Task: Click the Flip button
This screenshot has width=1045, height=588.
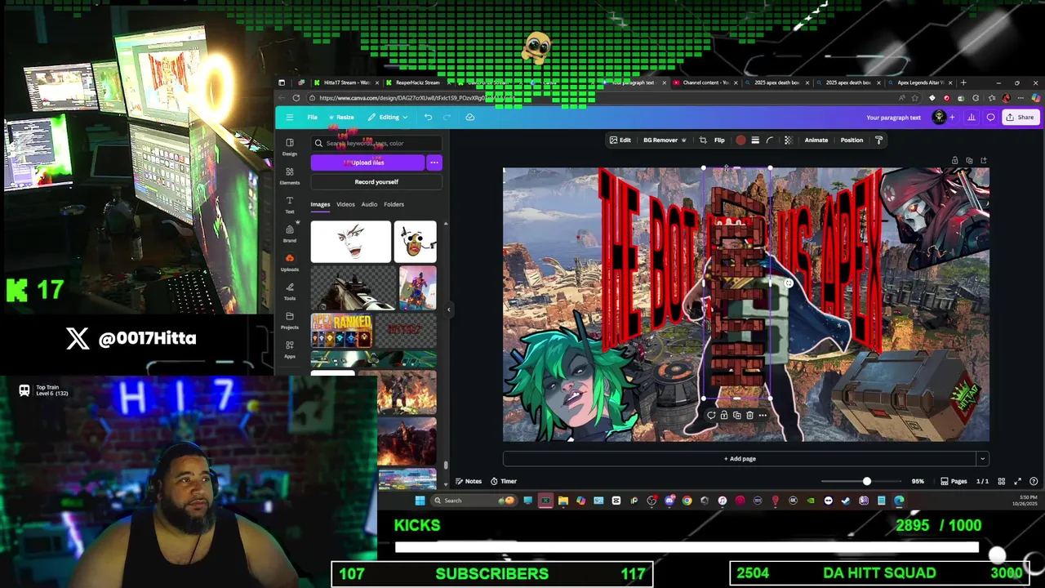Action: (x=719, y=140)
